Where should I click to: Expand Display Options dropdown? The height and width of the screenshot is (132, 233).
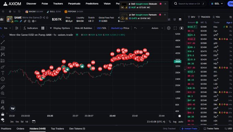pos(60,28)
